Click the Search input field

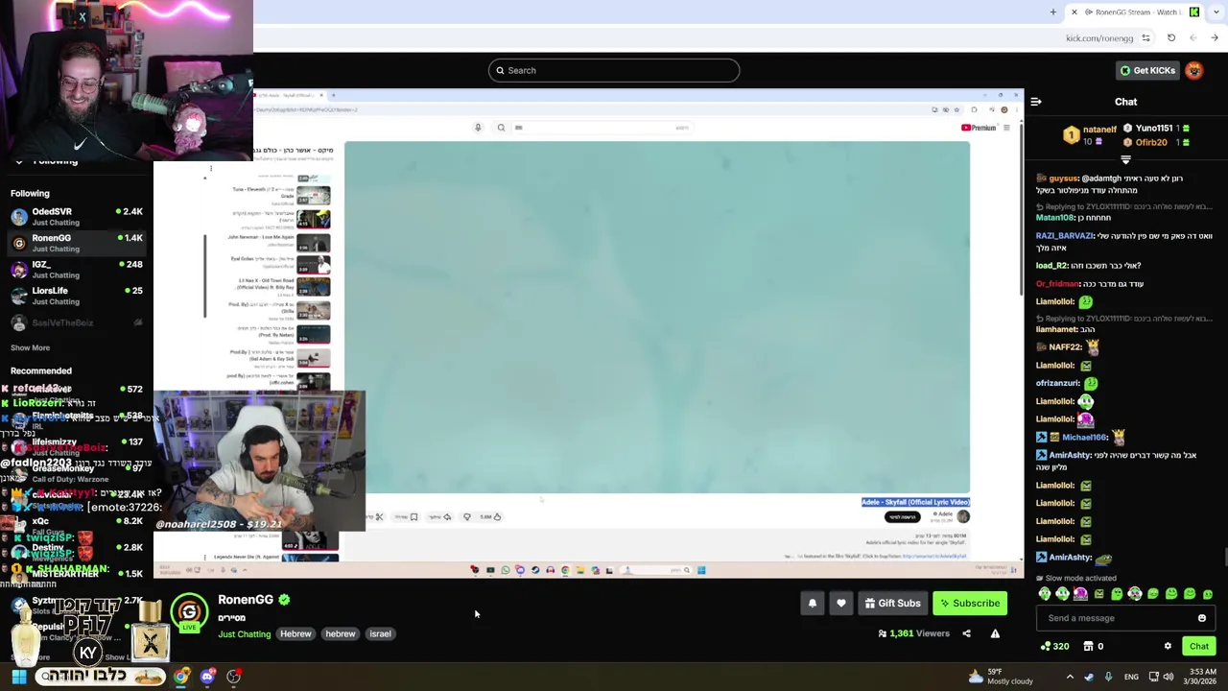click(614, 70)
